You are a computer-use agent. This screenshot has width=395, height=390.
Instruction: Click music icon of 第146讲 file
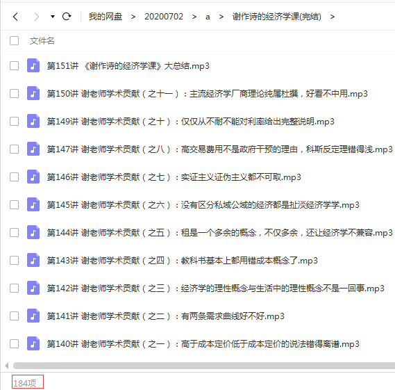(x=33, y=177)
